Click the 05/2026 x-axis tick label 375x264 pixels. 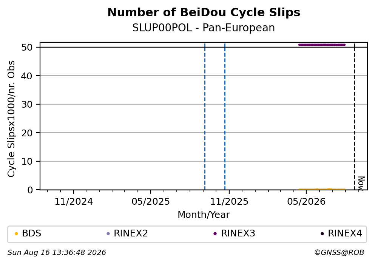pyautogui.click(x=306, y=202)
